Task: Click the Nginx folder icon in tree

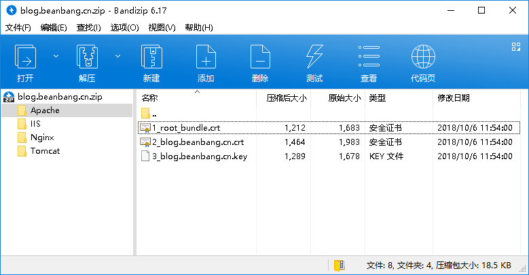Action: click(22, 137)
